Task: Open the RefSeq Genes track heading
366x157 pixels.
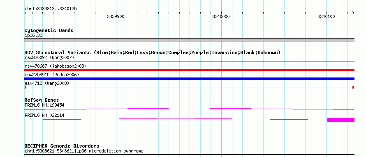Action: click(x=42, y=100)
